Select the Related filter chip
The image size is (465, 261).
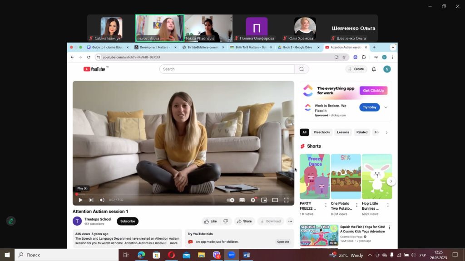362,132
